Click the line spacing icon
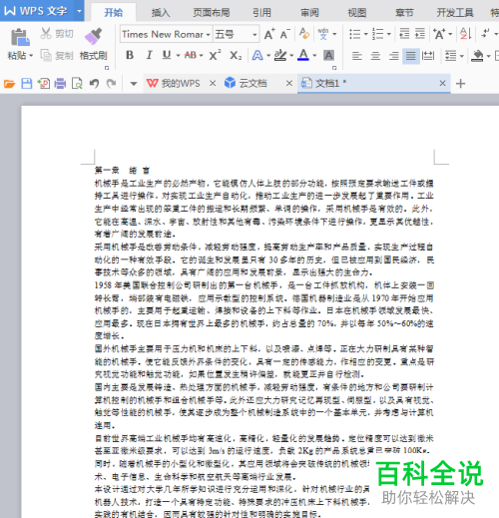The width and height of the screenshot is (499, 518). click(x=451, y=56)
